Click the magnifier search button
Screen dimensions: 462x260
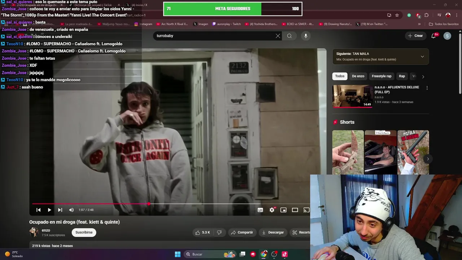click(x=289, y=36)
